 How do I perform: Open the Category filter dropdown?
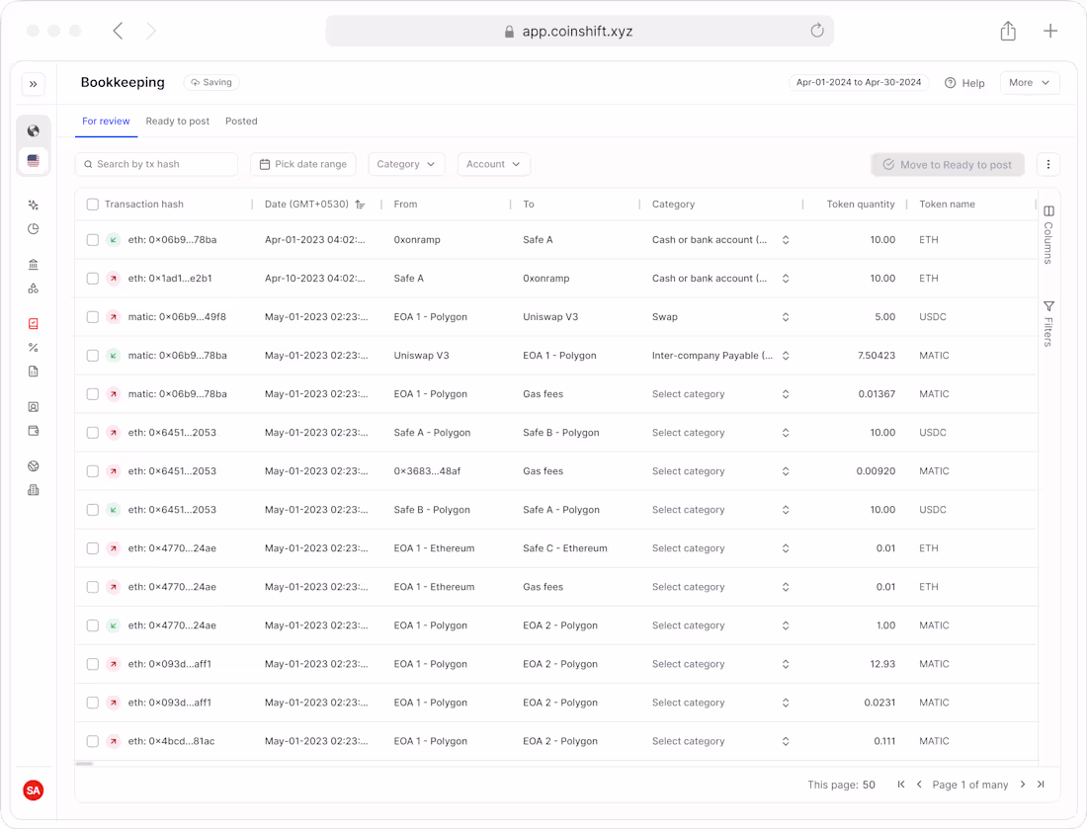[x=406, y=164]
